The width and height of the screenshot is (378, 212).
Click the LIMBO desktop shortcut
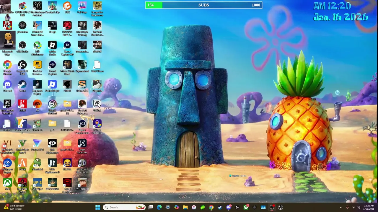click(x=67, y=86)
